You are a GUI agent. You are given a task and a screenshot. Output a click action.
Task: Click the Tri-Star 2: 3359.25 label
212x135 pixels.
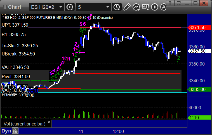20,46
